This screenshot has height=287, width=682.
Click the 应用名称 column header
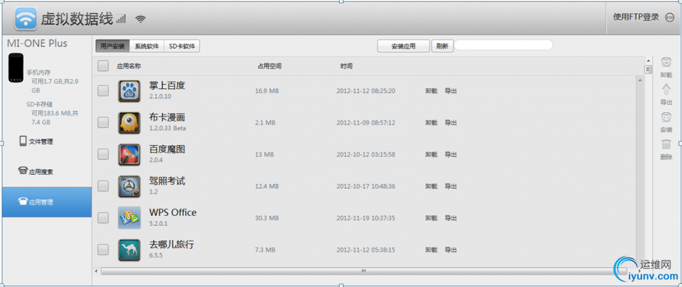(129, 66)
